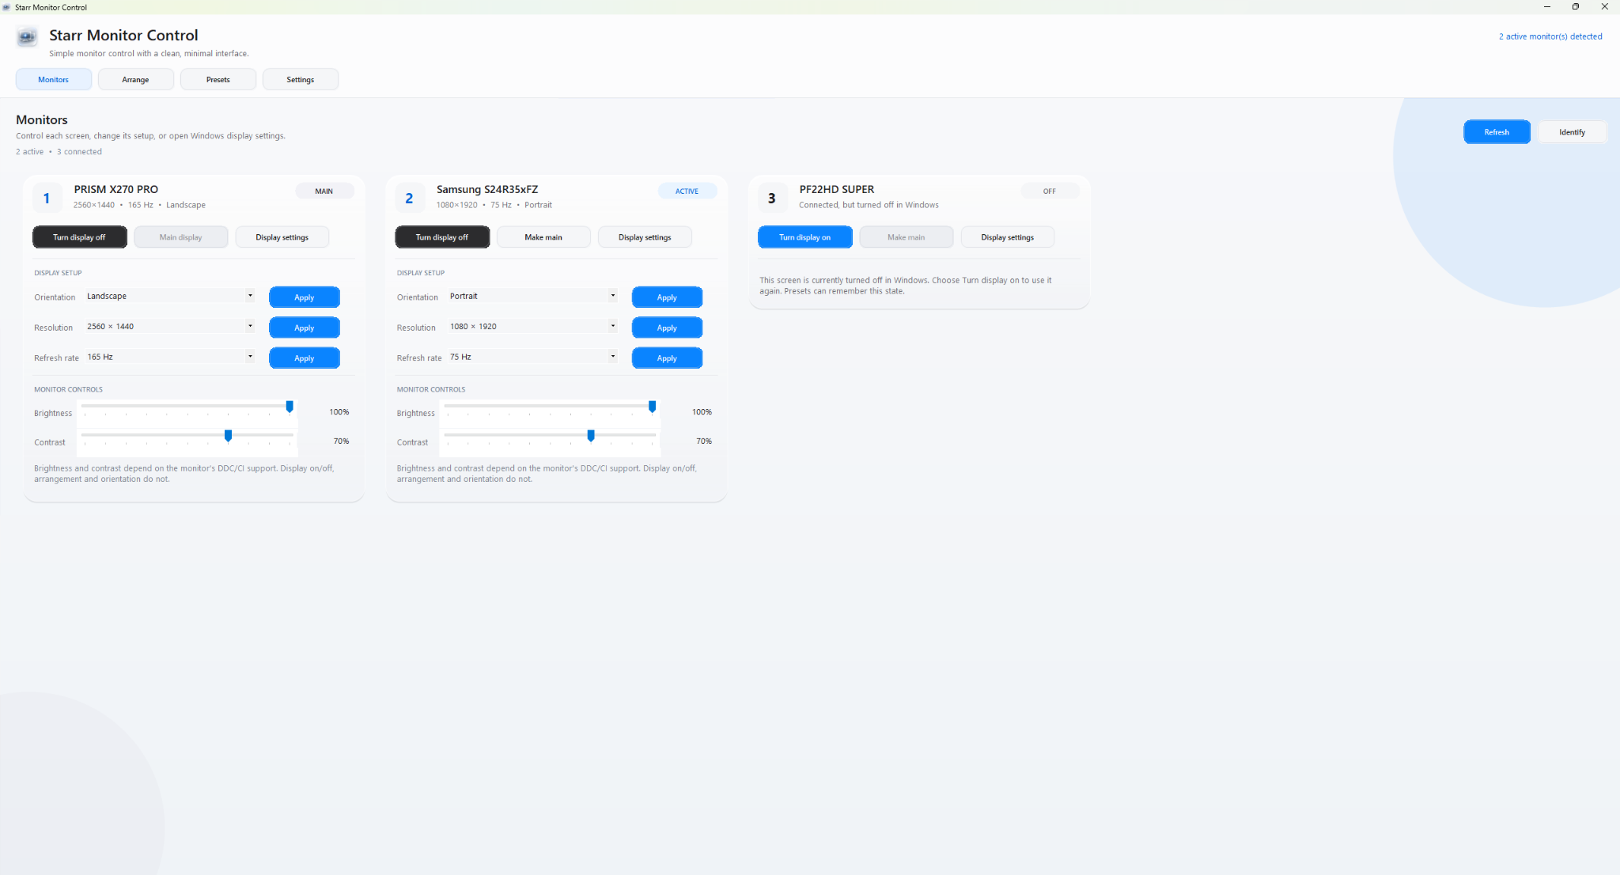1620x875 pixels.
Task: Click monitor number 1 badge
Action: pyautogui.click(x=47, y=198)
